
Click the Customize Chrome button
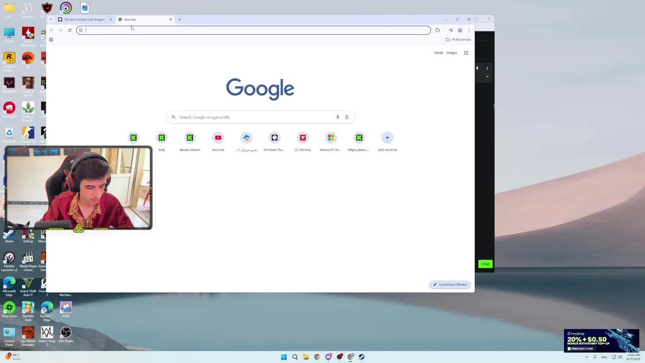450,284
